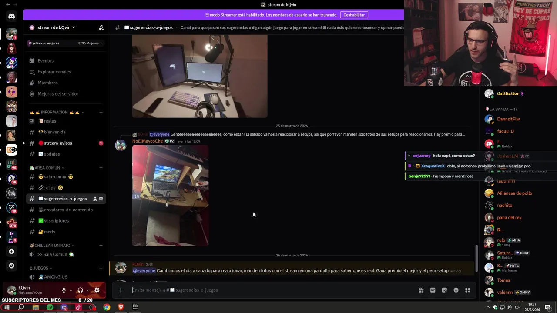
Task: Open File Explorer from the taskbar
Action: (36, 307)
